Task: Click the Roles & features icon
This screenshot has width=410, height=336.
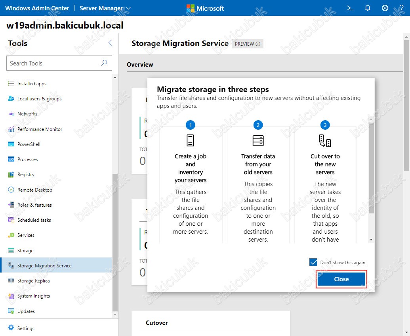Action: click(11, 205)
